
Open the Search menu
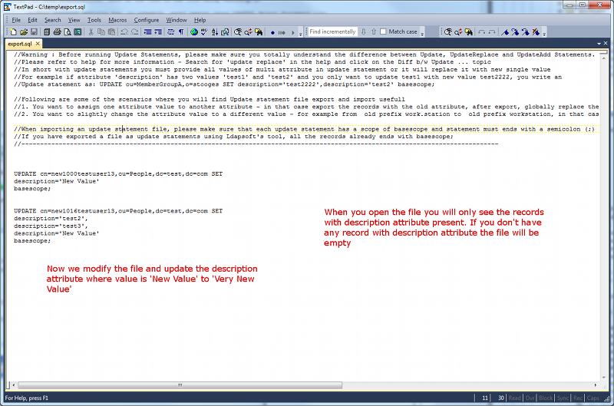tap(52, 20)
